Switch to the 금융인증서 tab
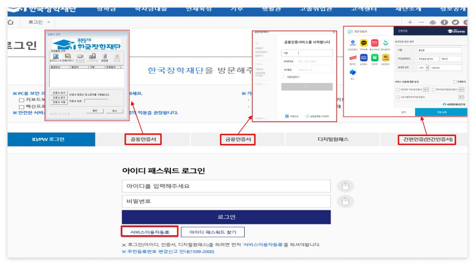Screen dimensions: 475x265 [238, 139]
